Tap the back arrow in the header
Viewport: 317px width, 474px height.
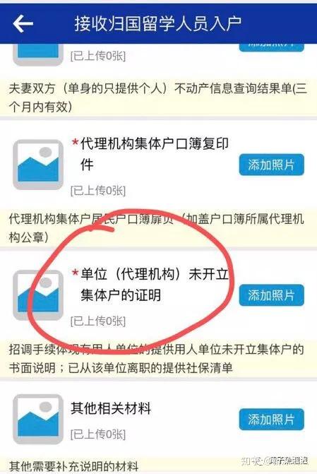pyautogui.click(x=23, y=23)
